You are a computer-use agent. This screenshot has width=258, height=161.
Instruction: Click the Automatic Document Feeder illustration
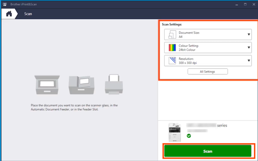[x=81, y=85]
